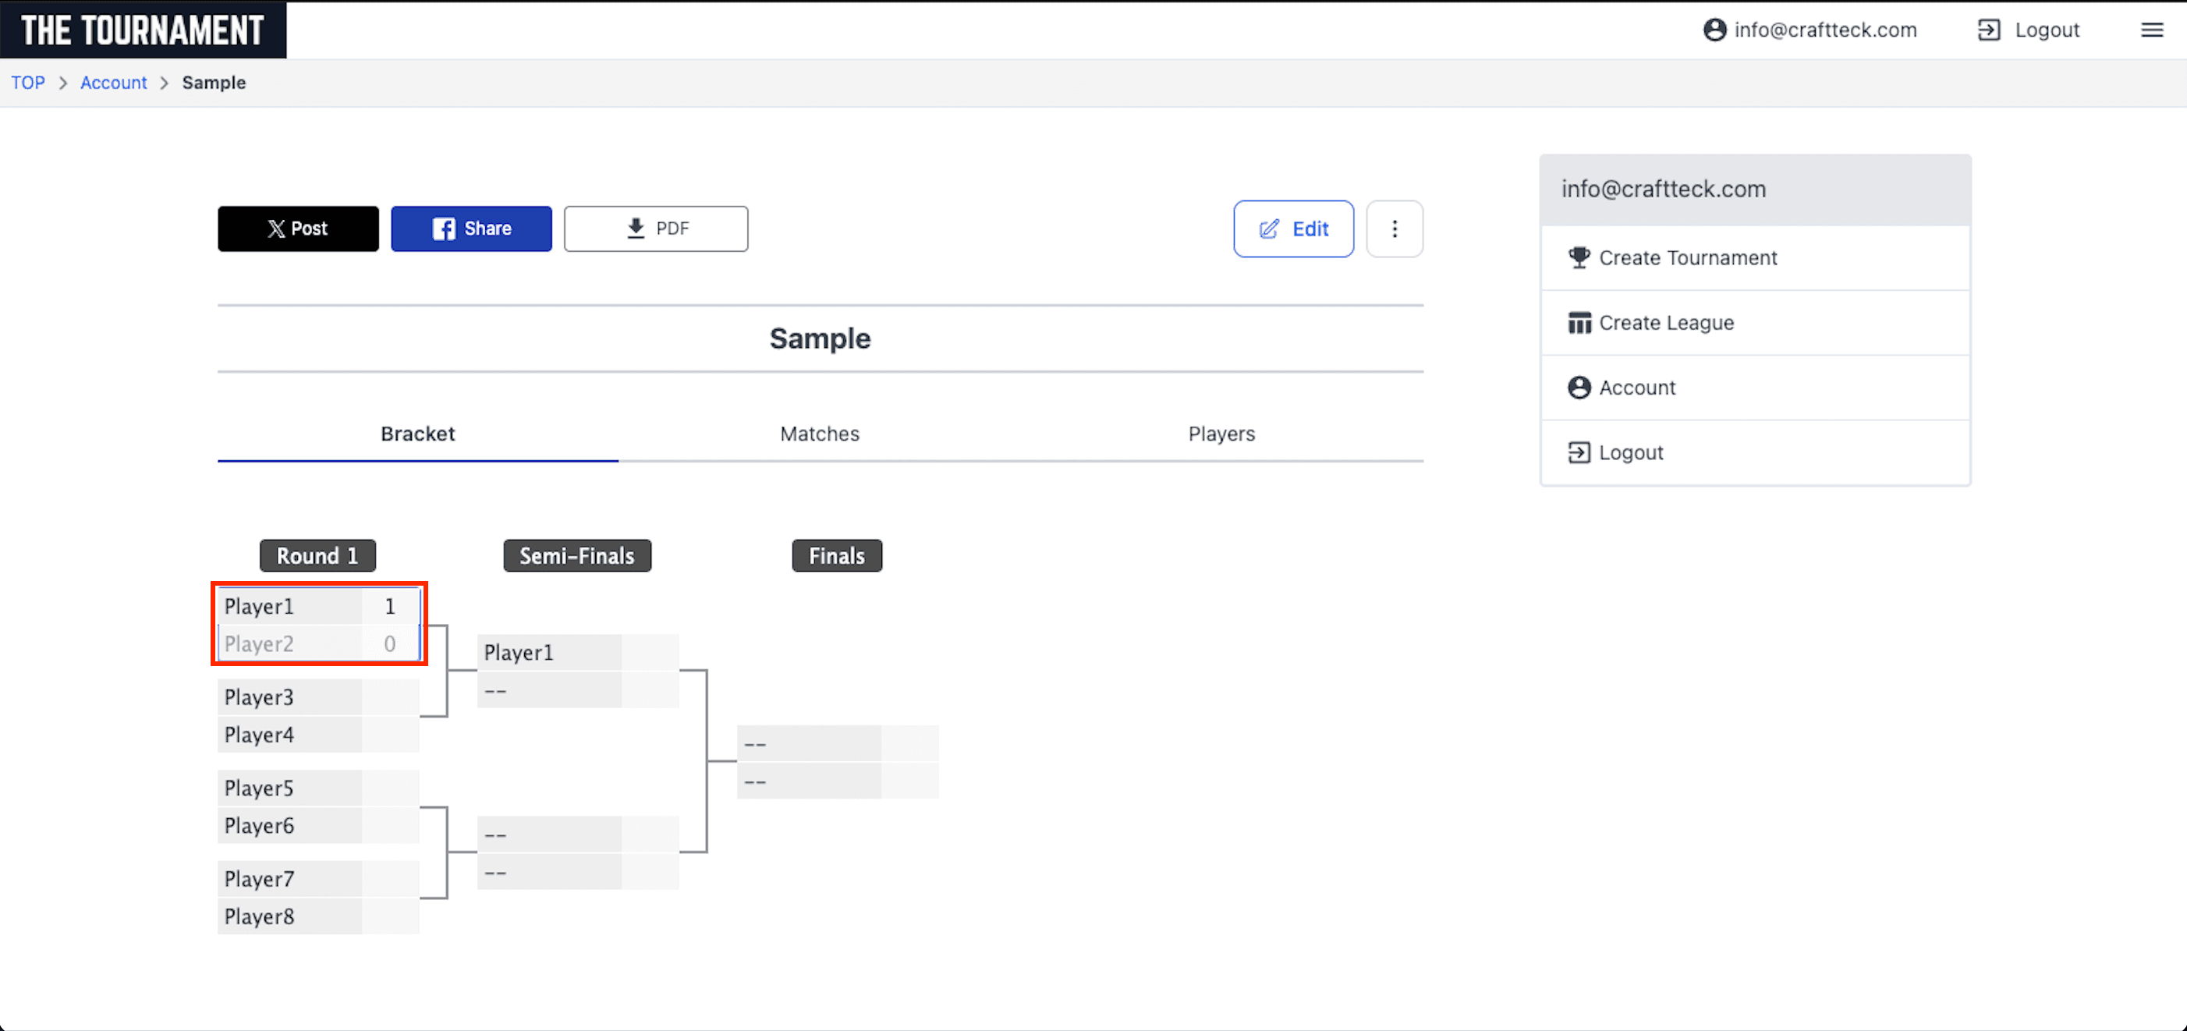Post the bracket to X
Image resolution: width=2187 pixels, height=1031 pixels.
(298, 229)
